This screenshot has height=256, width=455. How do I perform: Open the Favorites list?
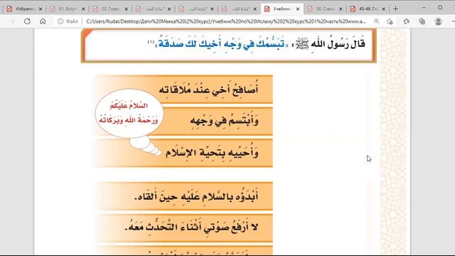[x=406, y=21]
